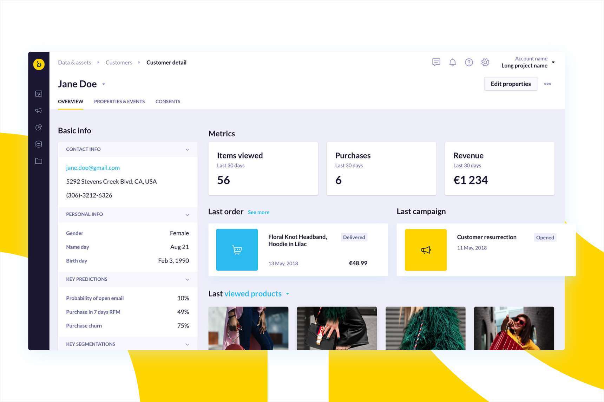Click the address 5292 Stevens Creek Blvd

pyautogui.click(x=111, y=182)
